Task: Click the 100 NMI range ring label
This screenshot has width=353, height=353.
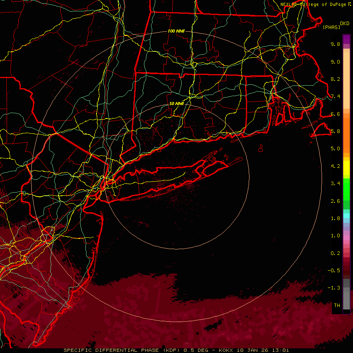Action: (176, 31)
